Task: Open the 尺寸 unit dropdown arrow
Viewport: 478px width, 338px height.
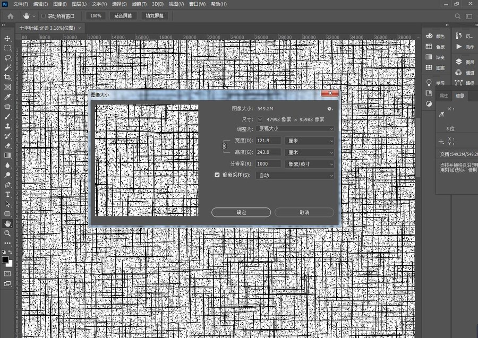Action: pos(260,119)
